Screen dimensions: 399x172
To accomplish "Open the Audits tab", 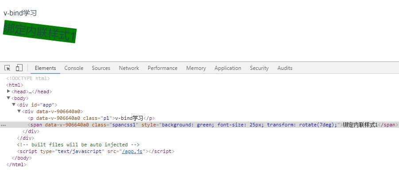I will coord(285,68).
